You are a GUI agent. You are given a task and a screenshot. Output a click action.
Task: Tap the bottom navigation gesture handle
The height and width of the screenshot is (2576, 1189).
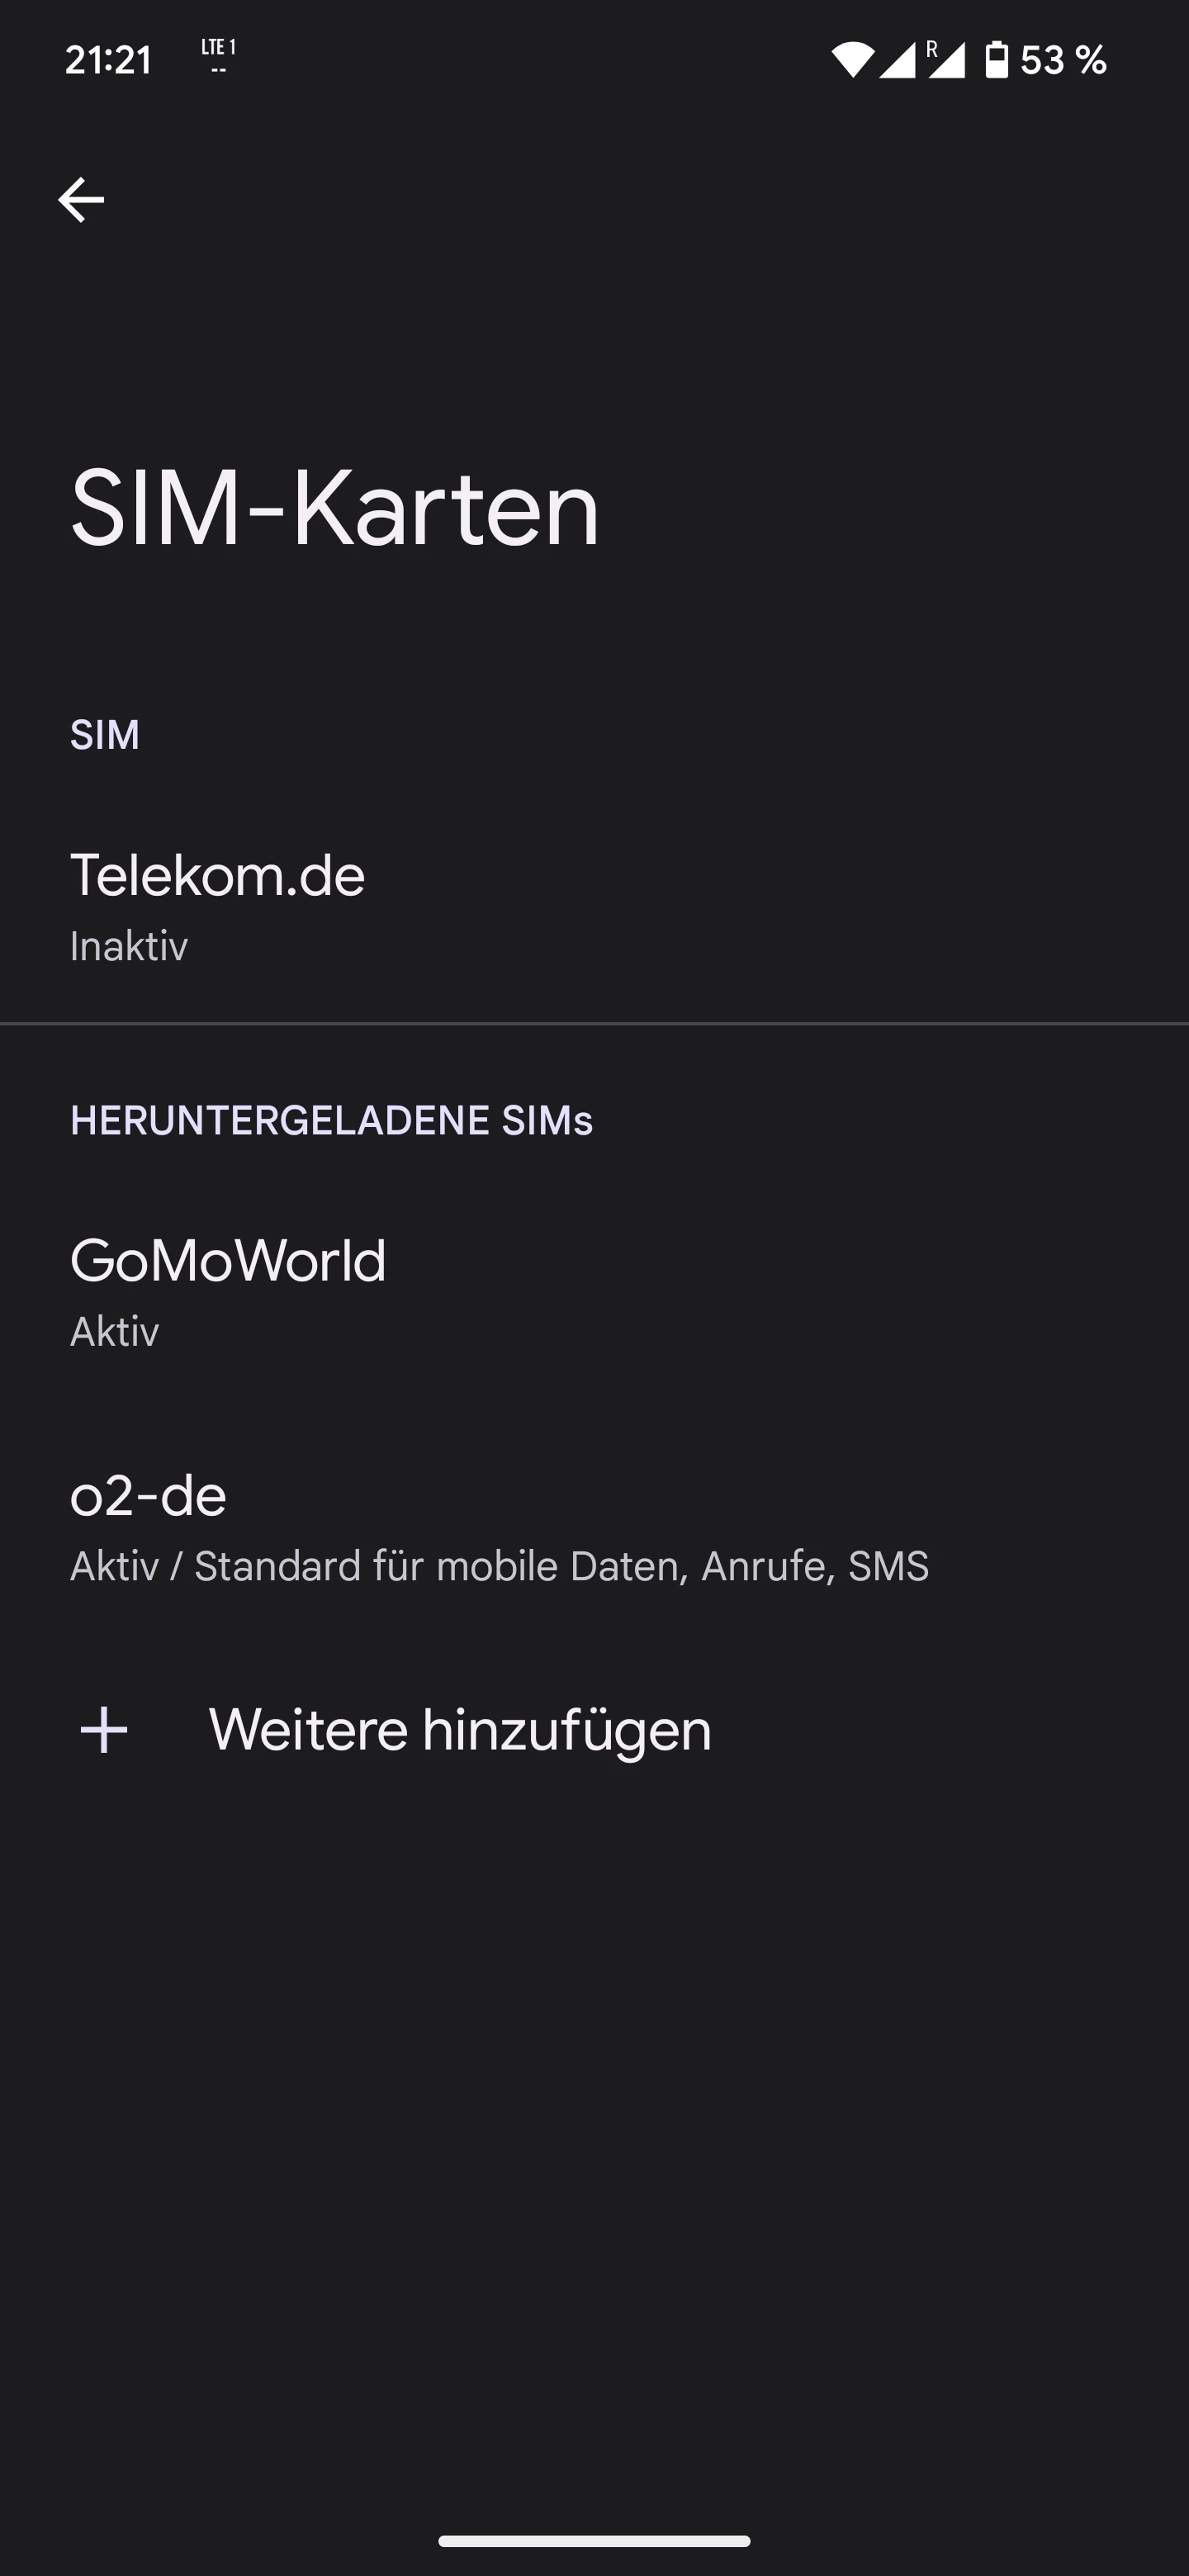[594, 2541]
